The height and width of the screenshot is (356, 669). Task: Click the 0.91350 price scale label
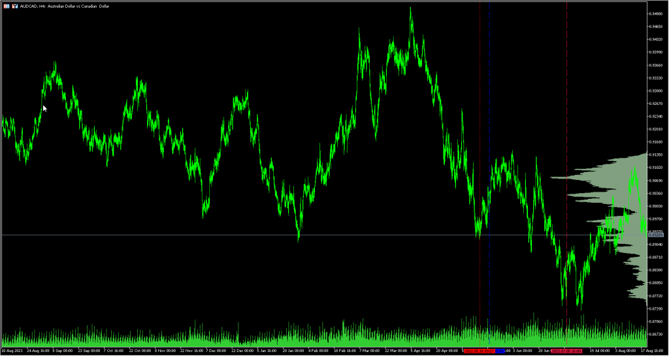pos(655,155)
